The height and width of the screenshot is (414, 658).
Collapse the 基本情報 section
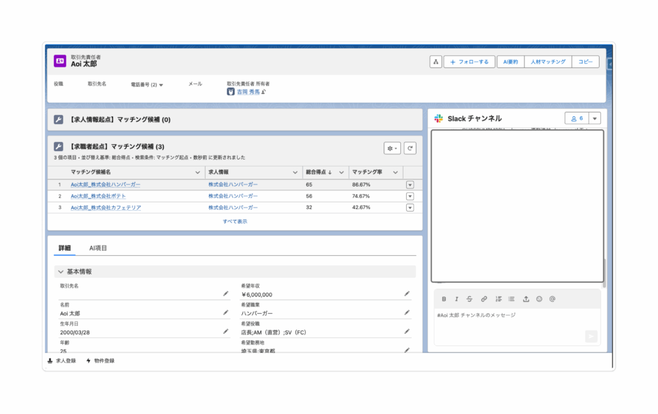tap(60, 272)
